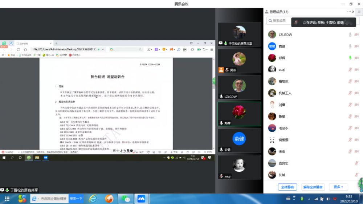Image resolution: width=363 pixels, height=204 pixels.
Task: Open WeChat from the taskbar
Action: [x=126, y=199]
